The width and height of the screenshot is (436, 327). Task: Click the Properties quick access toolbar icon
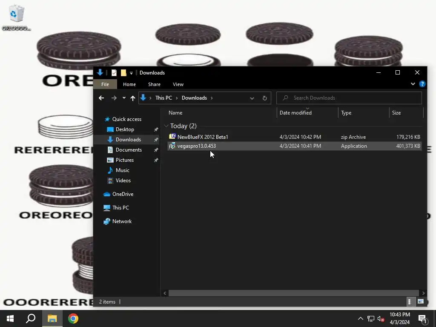114,73
